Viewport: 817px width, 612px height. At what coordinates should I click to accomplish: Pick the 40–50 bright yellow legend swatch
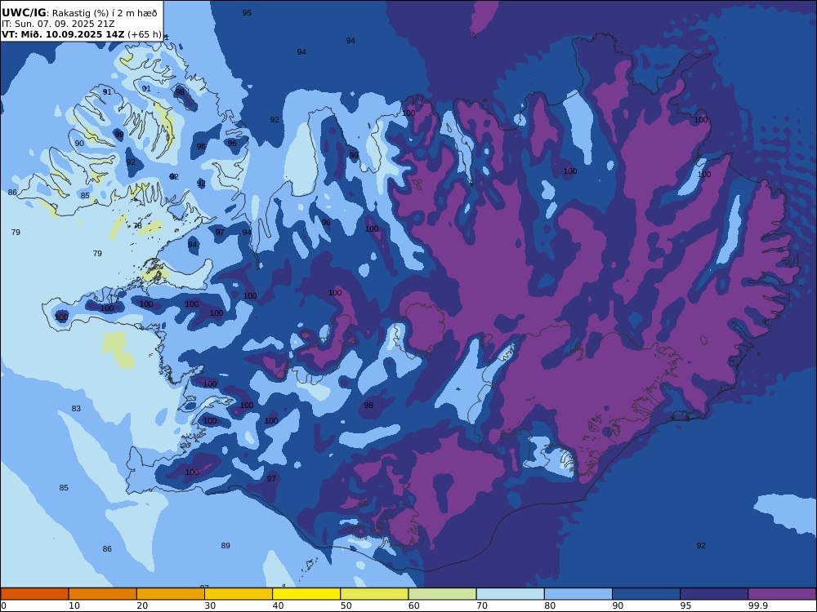(306, 594)
